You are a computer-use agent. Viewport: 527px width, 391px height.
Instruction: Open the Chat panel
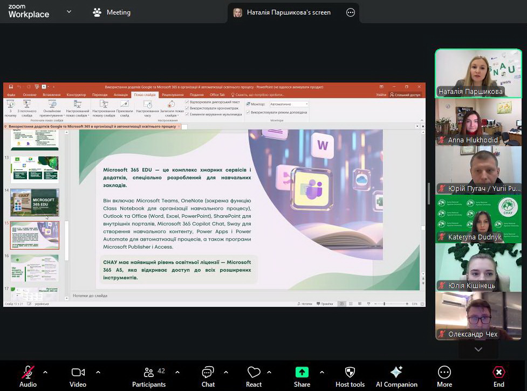208,373
